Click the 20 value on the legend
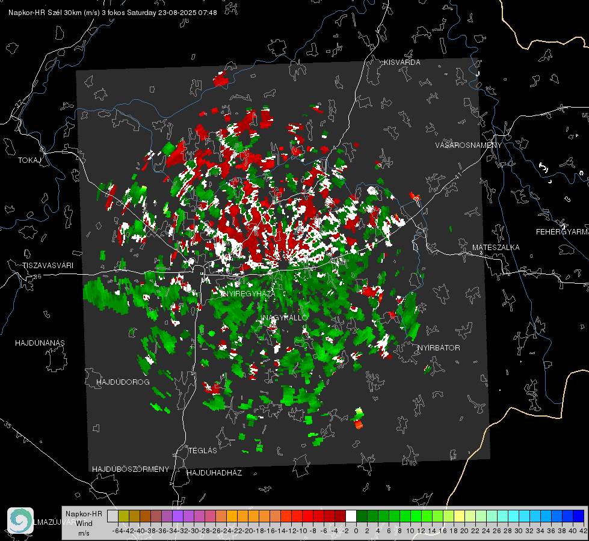This screenshot has height=541, width=589. click(x=464, y=531)
